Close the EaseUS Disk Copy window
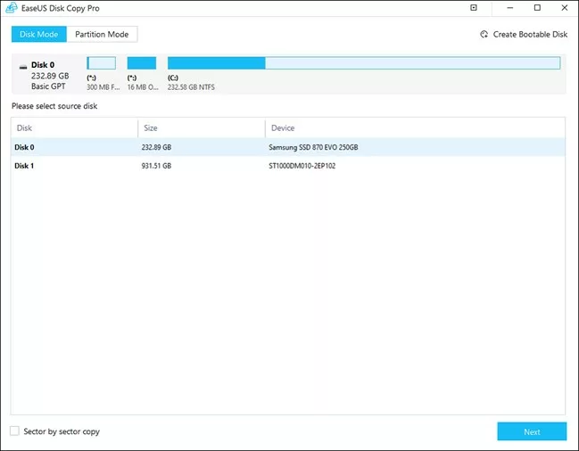 564,8
